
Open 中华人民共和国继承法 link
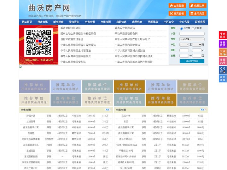pyautogui.click(x=127, y=45)
